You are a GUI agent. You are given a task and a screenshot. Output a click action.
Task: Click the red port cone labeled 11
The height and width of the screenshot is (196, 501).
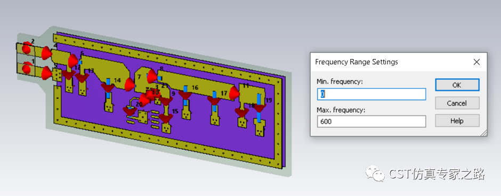234,92
